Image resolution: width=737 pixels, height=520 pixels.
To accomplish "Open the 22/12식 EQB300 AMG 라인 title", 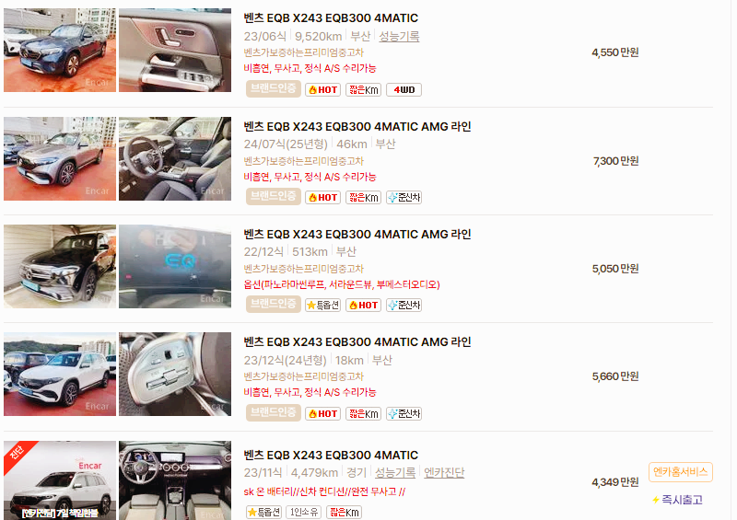I will (357, 234).
